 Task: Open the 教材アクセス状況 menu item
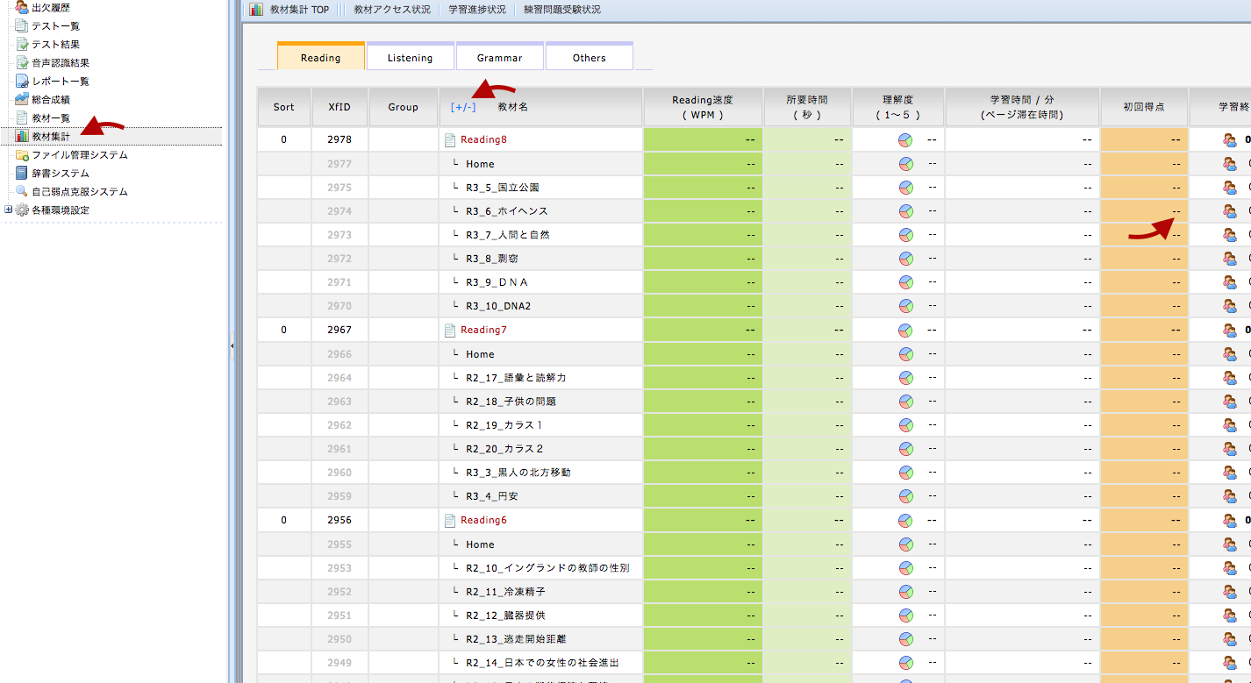[392, 10]
